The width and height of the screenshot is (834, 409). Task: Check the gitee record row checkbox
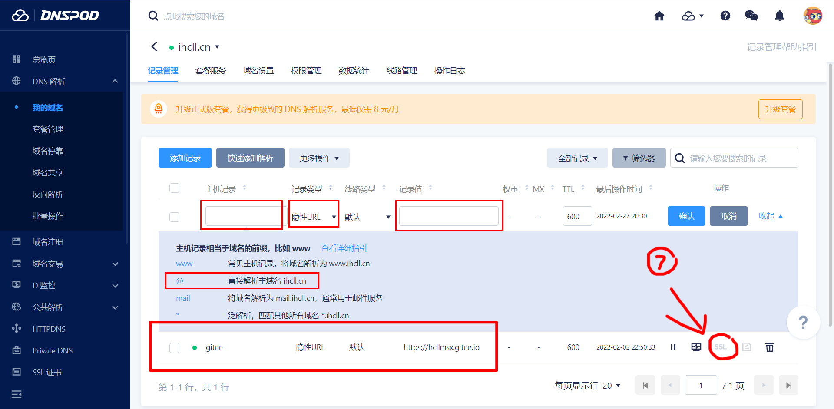coord(174,347)
